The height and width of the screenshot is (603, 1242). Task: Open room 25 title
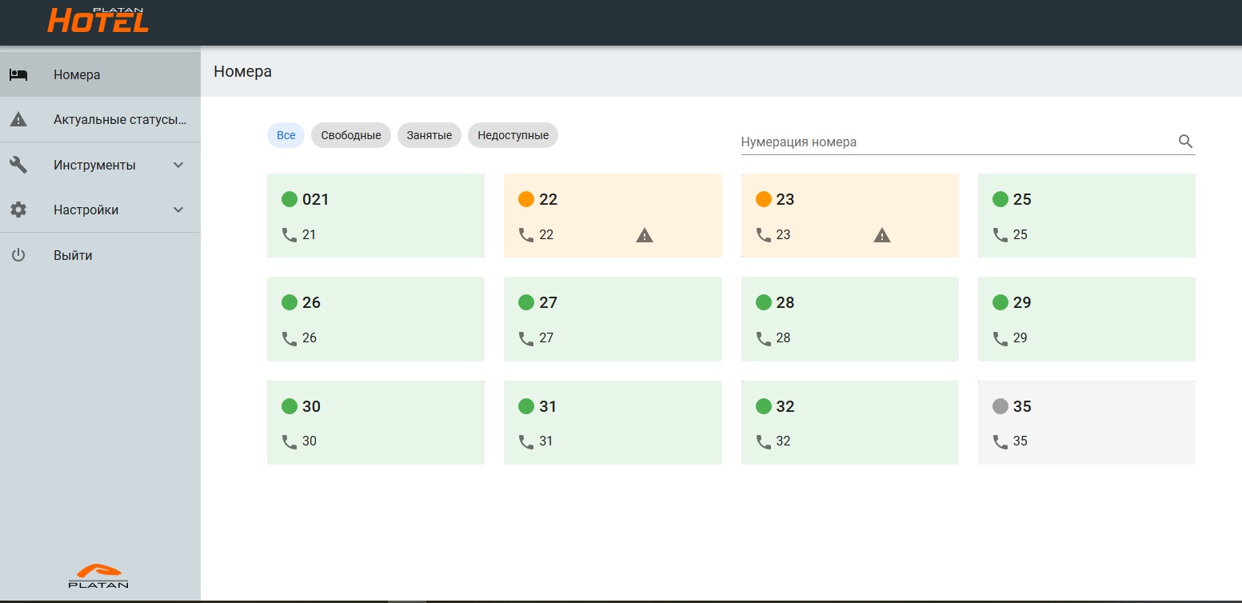1022,199
